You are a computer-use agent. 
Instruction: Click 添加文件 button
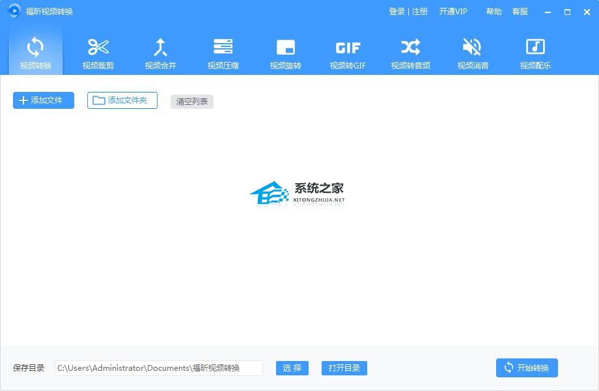(44, 100)
